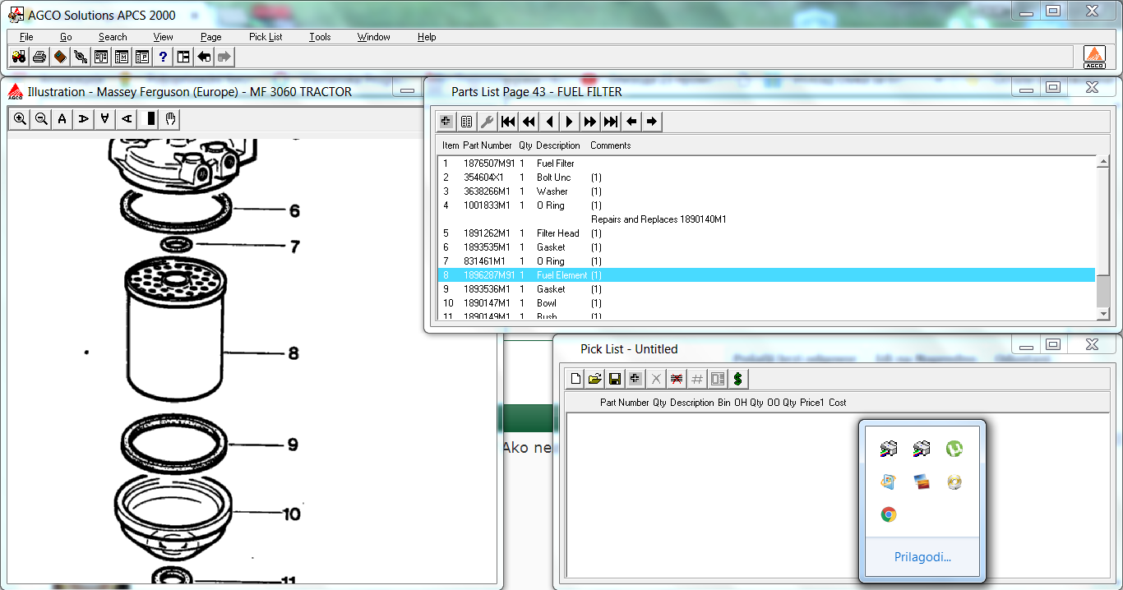This screenshot has height=590, width=1123.
Task: Click the Chrome icon in tray popup
Action: coord(889,514)
